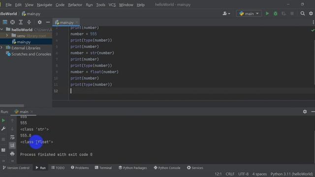Start debugging with the bug icon

coord(276,14)
